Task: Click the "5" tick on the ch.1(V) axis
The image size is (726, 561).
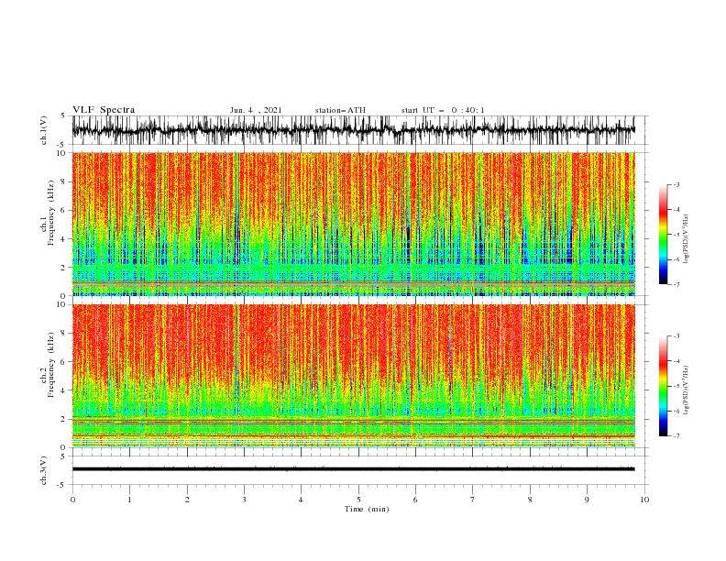Action: coord(63,115)
